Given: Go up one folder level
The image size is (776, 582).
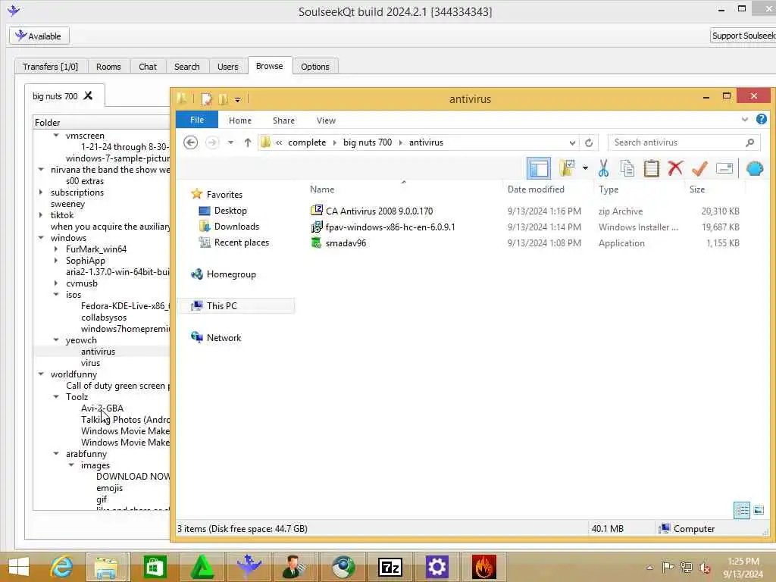Looking at the screenshot, I should coord(248,142).
